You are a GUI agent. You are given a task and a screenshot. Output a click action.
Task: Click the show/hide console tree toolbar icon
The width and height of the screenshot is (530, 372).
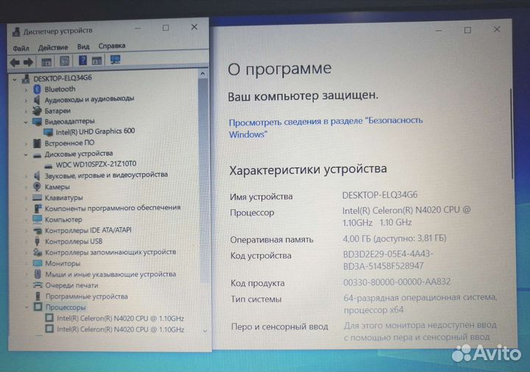(x=46, y=62)
